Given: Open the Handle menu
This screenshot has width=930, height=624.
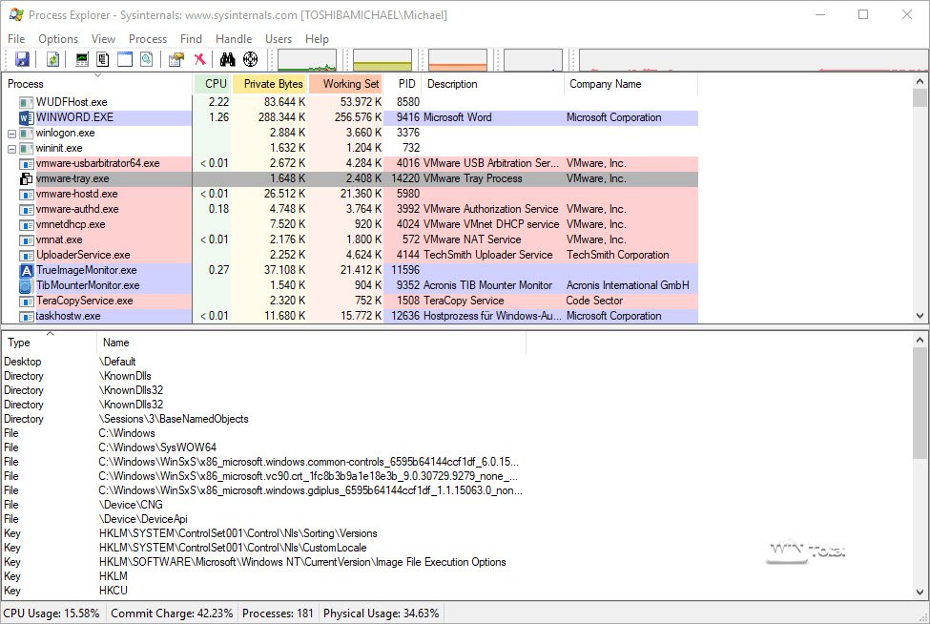Looking at the screenshot, I should 234,39.
